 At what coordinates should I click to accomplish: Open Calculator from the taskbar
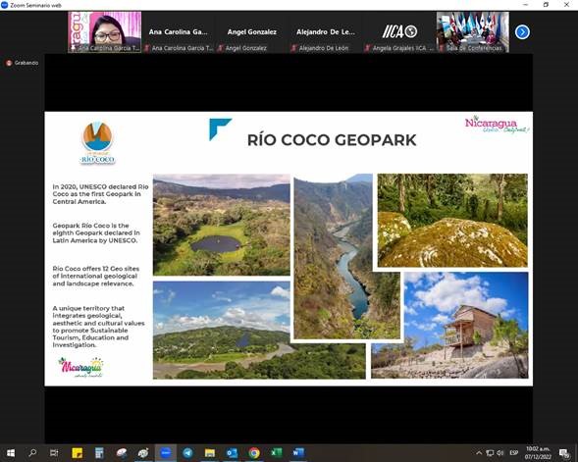coord(99,453)
